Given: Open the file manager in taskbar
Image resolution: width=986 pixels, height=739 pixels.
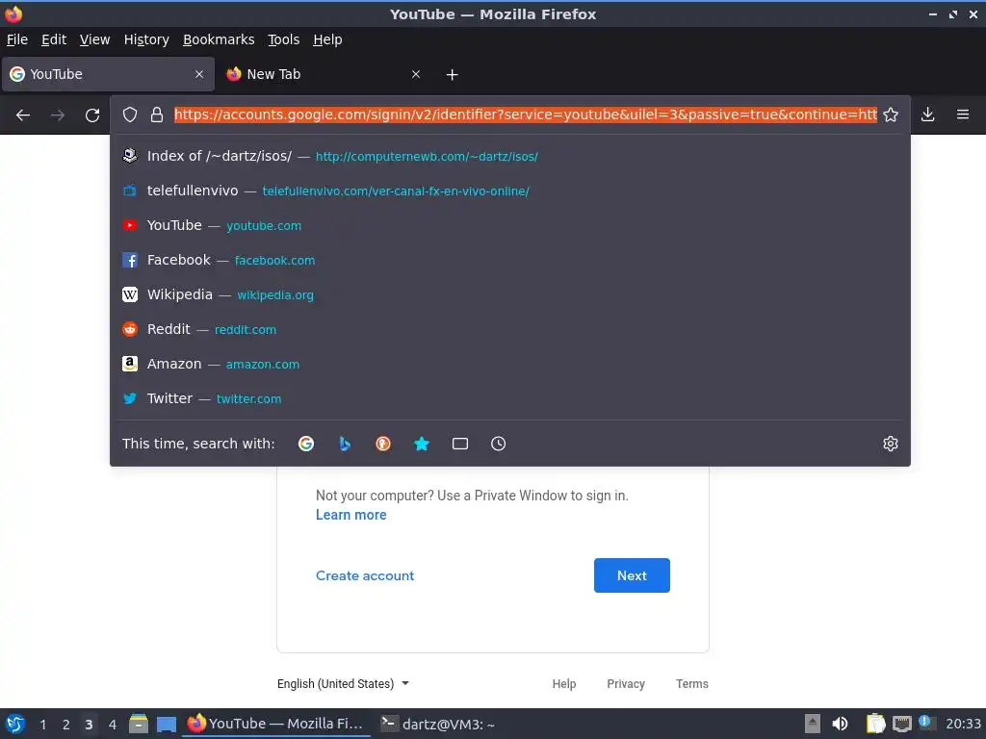Looking at the screenshot, I should point(139,724).
